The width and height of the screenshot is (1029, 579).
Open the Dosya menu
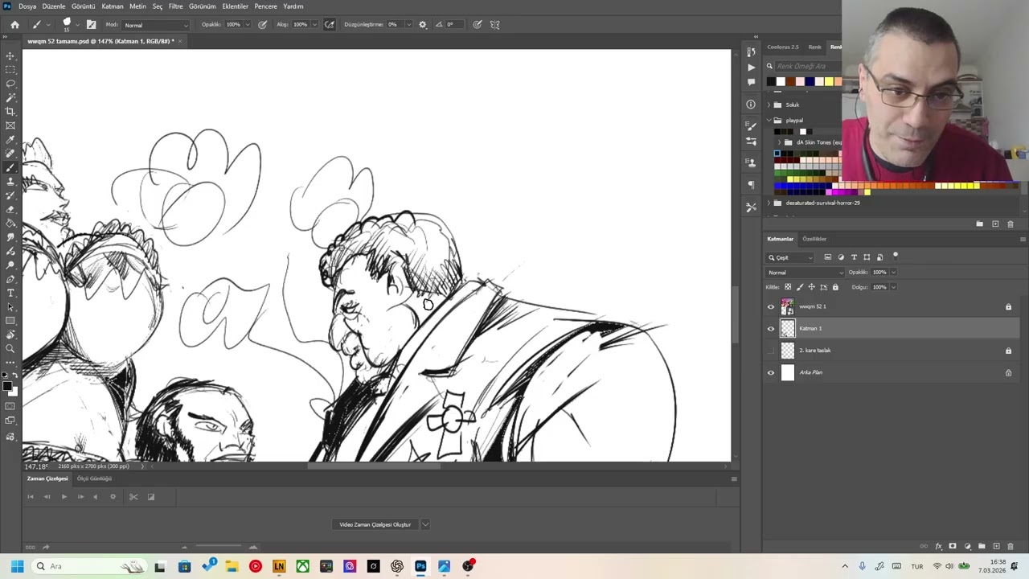[x=27, y=6]
